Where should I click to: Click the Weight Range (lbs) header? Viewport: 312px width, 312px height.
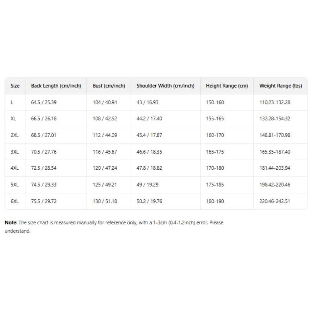click(x=280, y=86)
